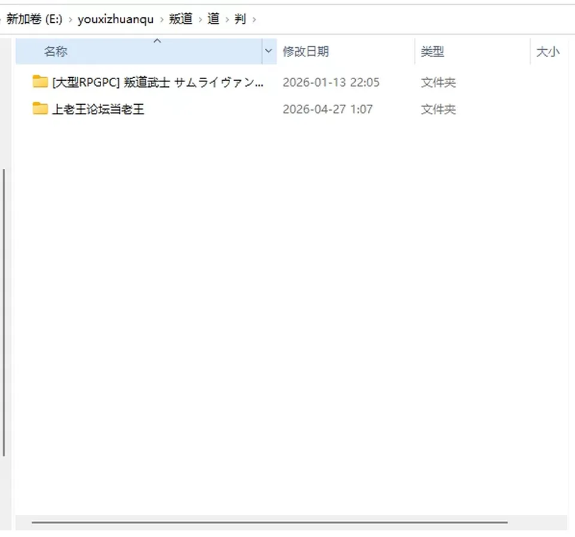
Task: Click the folder icon for [大型RPGPC] 叛道武士
Action: click(x=40, y=81)
